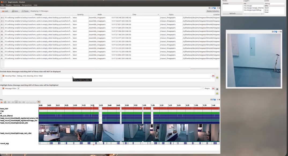Select Info in the Severity Filter
Screen dimensions: 288x156
(25, 76)
